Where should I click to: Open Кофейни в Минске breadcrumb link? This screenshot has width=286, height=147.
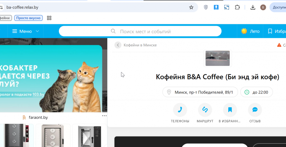[140, 45]
